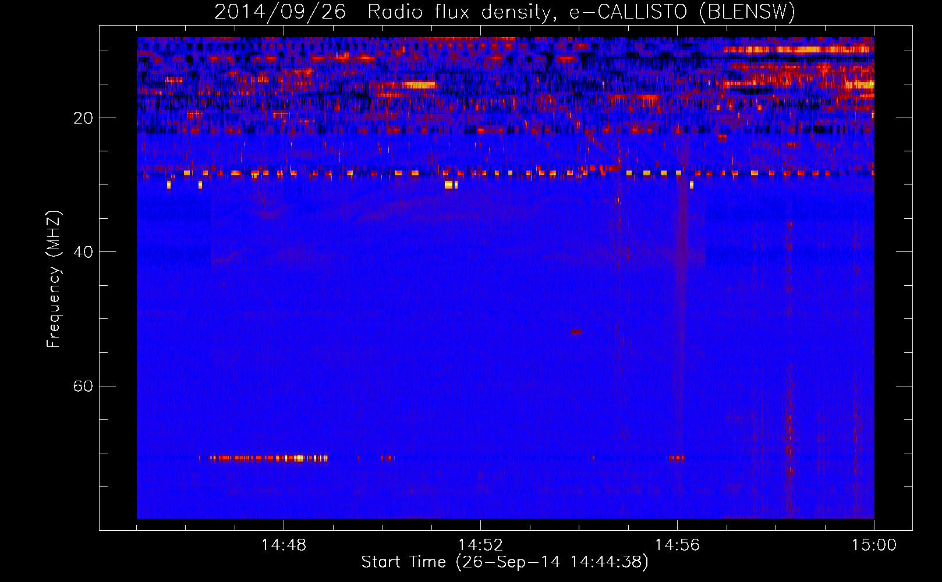This screenshot has width=942, height=582.
Task: Click the 20 MHz frequency tick label
Action: (x=83, y=118)
